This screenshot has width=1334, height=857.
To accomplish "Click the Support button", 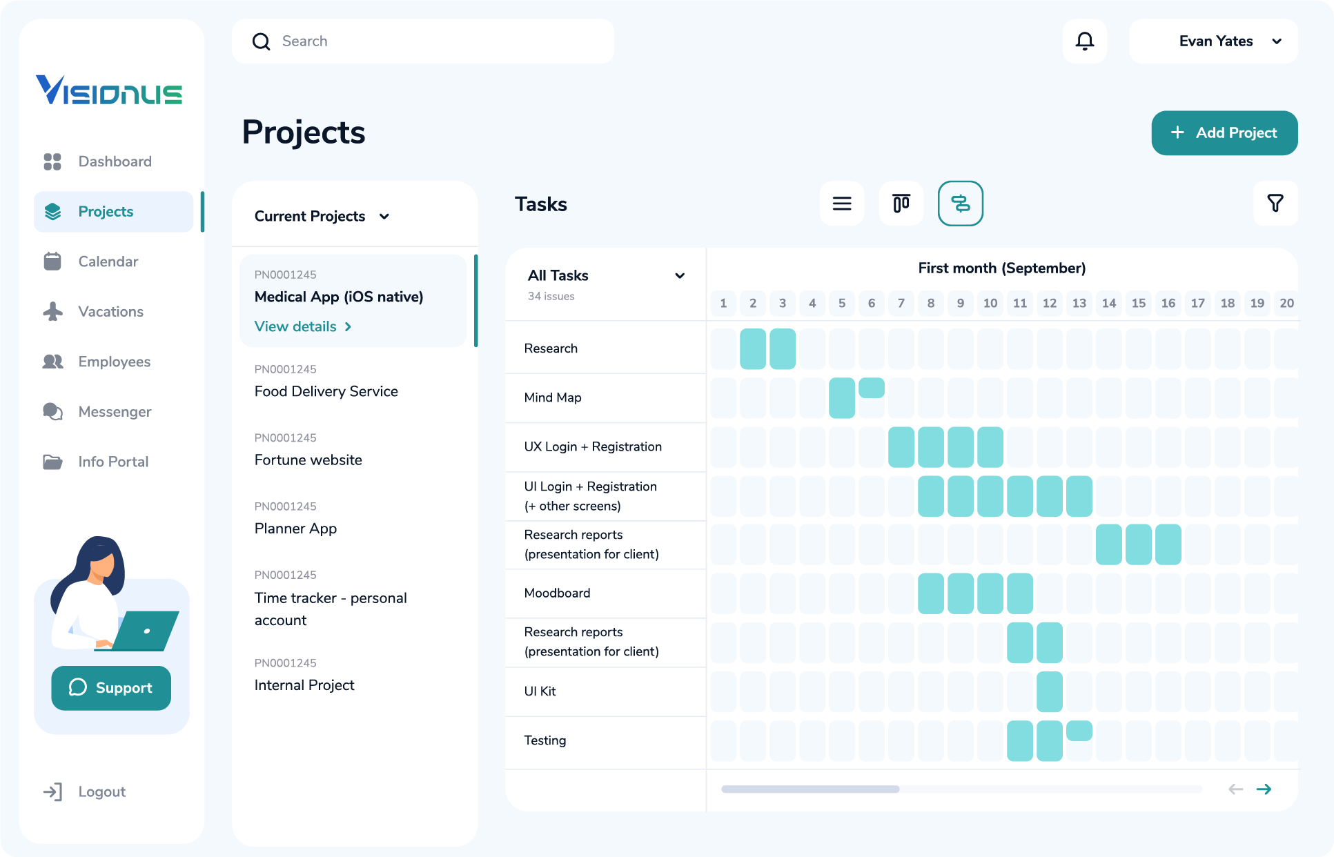I will [110, 688].
